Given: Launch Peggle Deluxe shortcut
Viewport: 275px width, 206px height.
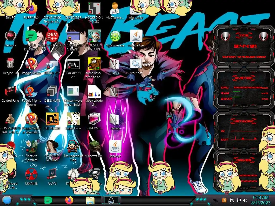Looking at the screenshot, I should (x=31, y=63).
